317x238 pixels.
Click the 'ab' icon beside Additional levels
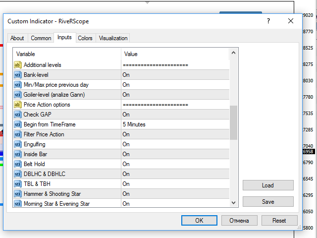[x=17, y=65]
